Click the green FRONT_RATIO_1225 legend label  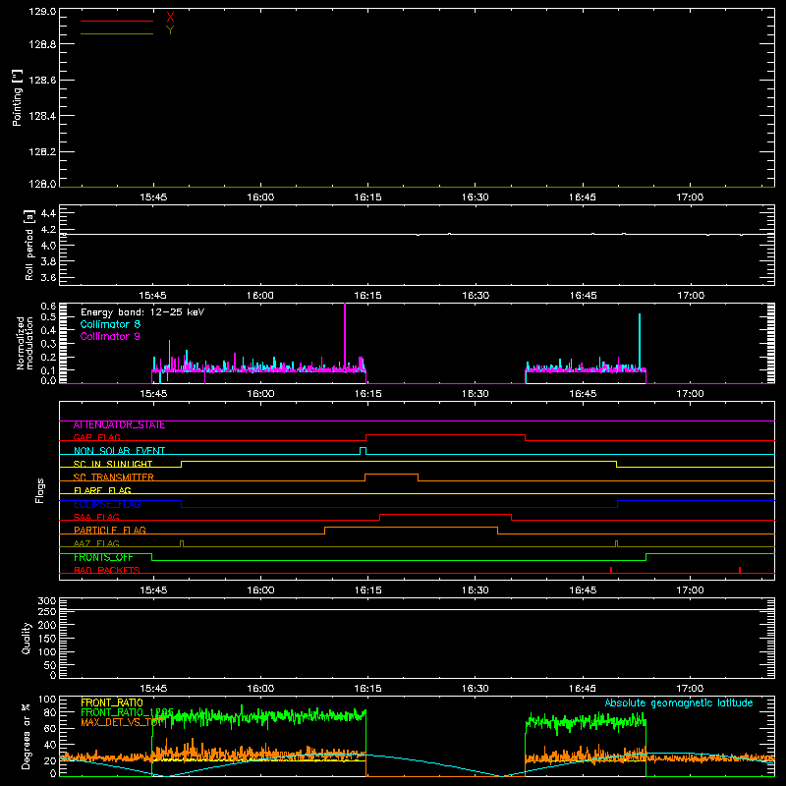(x=127, y=712)
